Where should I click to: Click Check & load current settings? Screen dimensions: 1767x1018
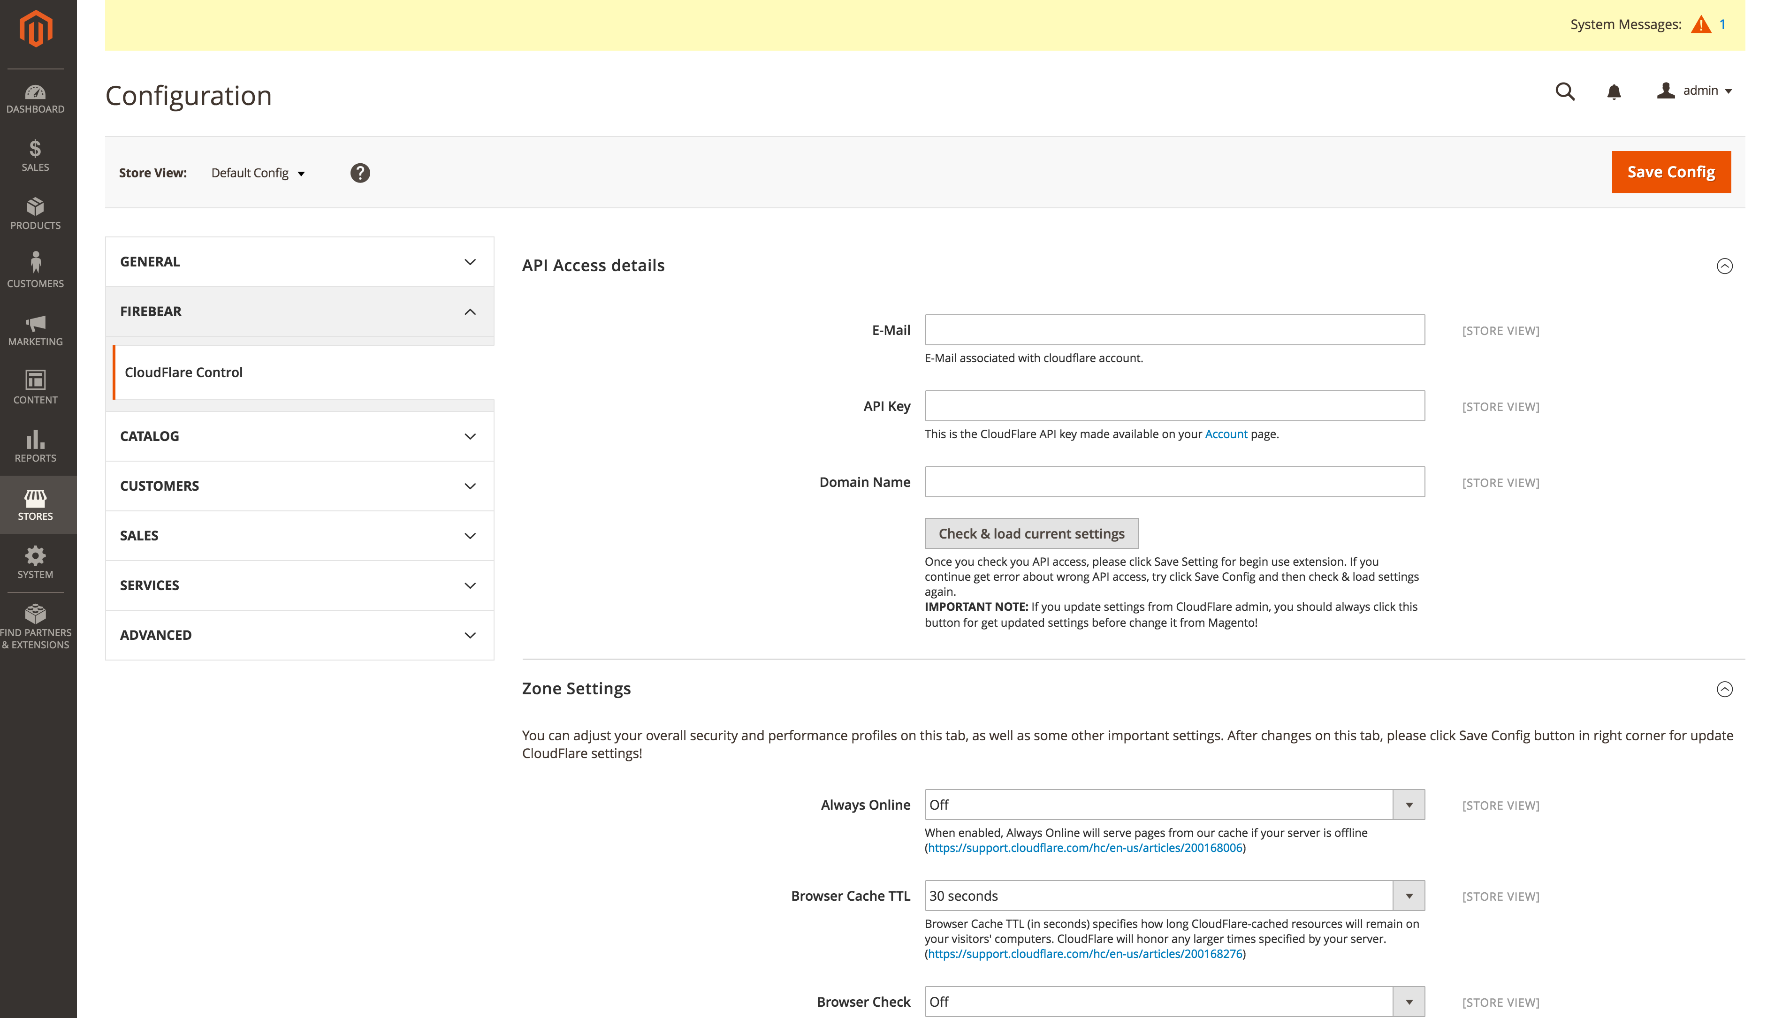point(1031,533)
